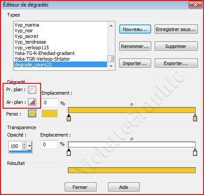Decrease opacity with the down stepper arrow

[x=24, y=148]
